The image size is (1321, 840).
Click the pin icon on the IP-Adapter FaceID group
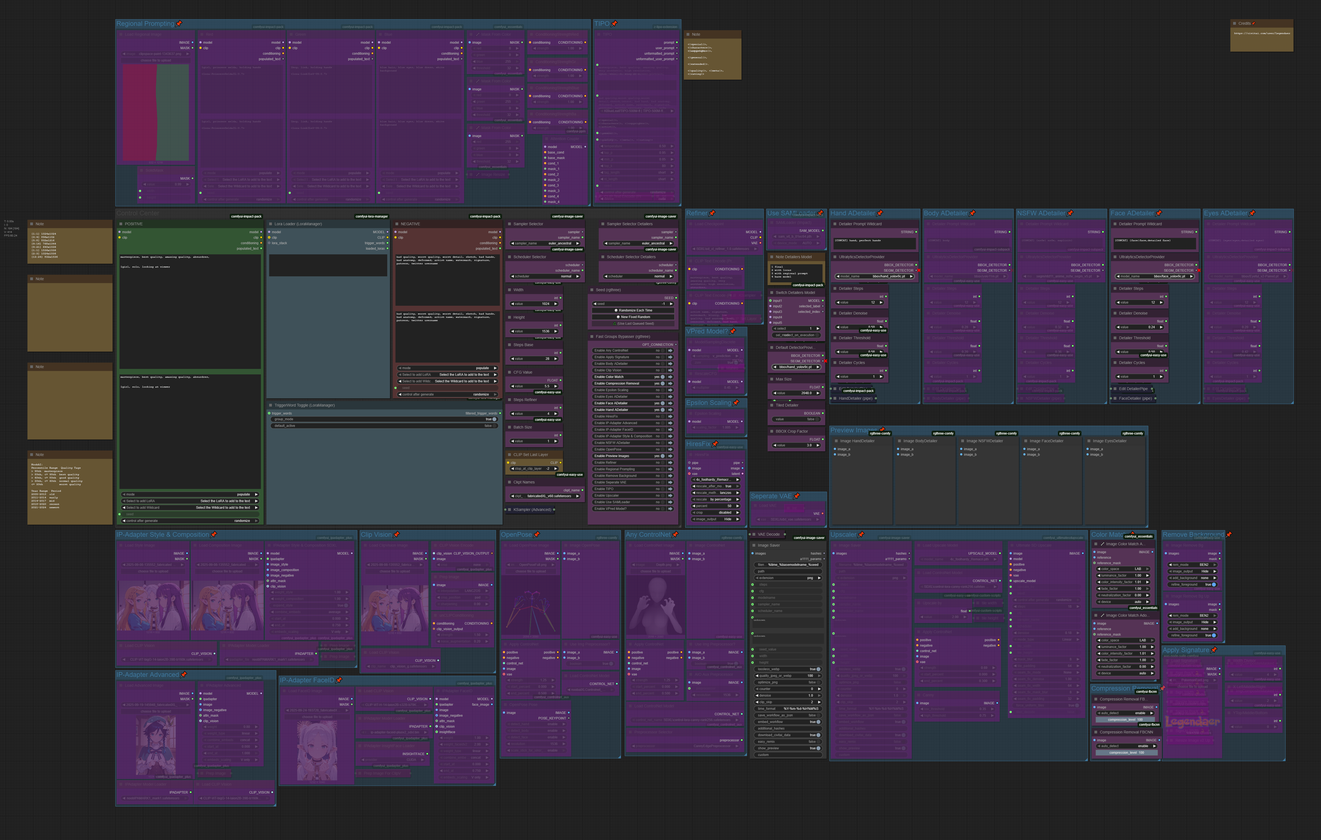coord(339,681)
